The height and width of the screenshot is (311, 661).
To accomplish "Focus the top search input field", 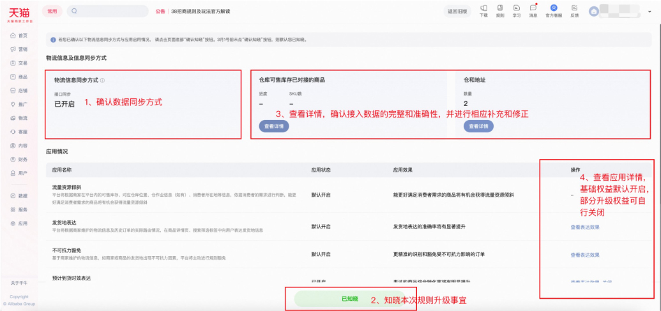I will point(107,11).
